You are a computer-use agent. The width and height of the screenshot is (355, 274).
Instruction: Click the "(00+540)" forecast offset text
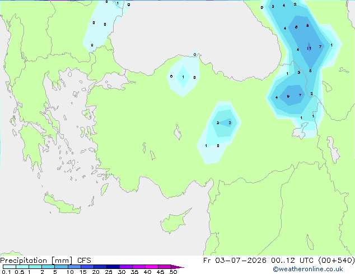coord(337,261)
